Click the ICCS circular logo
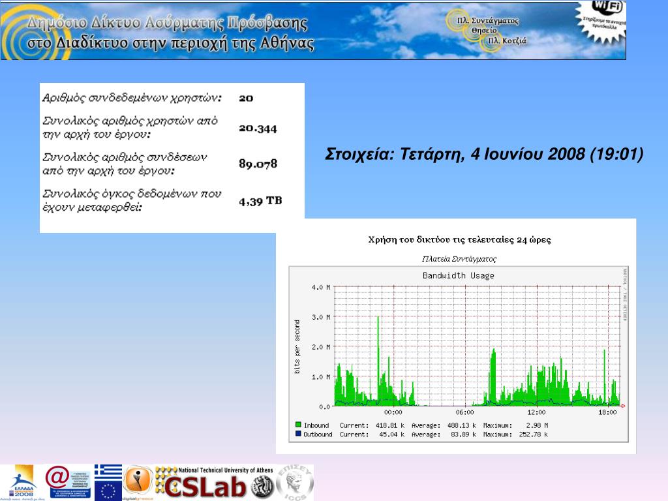 tap(296, 483)
